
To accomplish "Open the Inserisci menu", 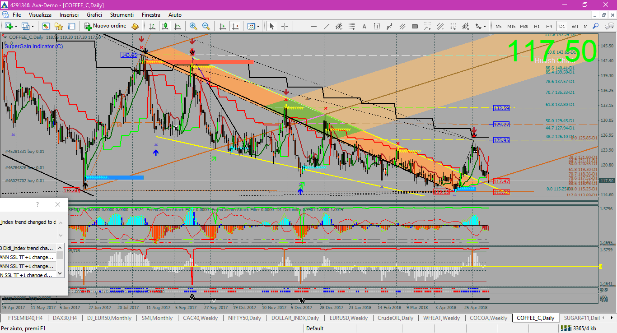I will [x=69, y=15].
